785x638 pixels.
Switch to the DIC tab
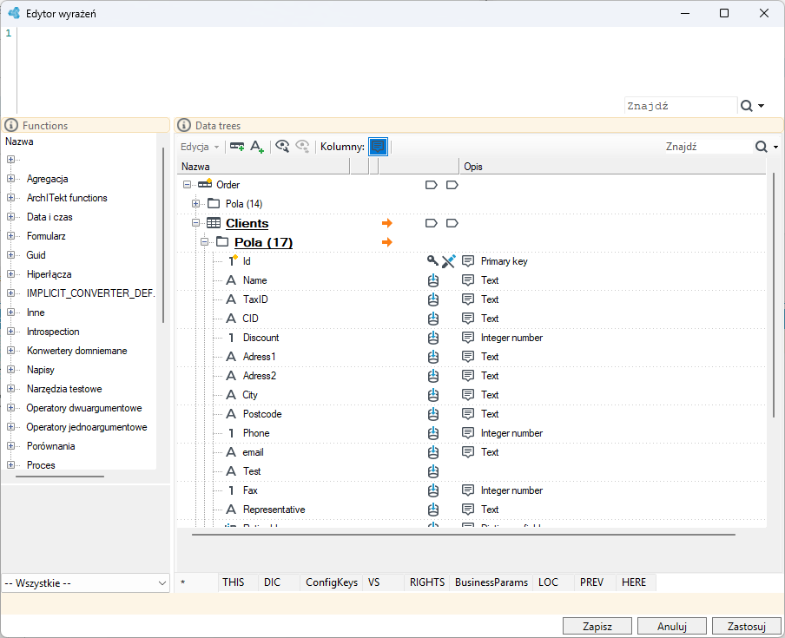(x=279, y=582)
